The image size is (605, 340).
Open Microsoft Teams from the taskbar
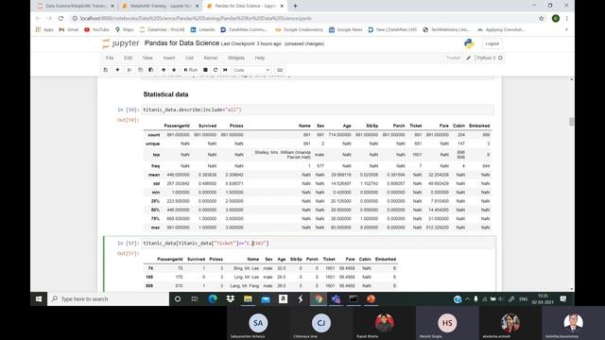[336, 298]
